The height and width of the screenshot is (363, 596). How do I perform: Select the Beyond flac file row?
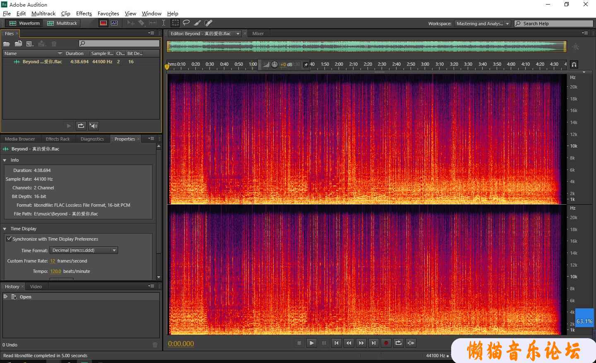(x=81, y=62)
